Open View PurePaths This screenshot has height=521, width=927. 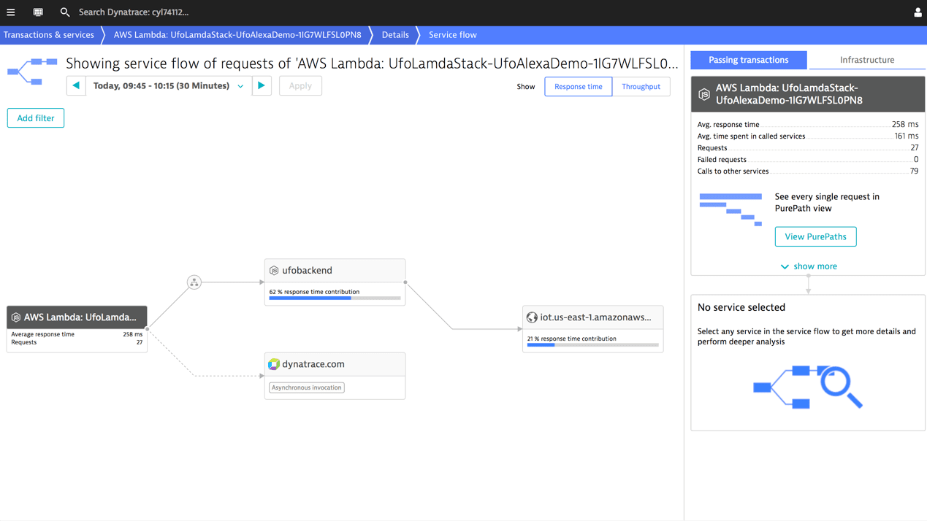pyautogui.click(x=815, y=236)
